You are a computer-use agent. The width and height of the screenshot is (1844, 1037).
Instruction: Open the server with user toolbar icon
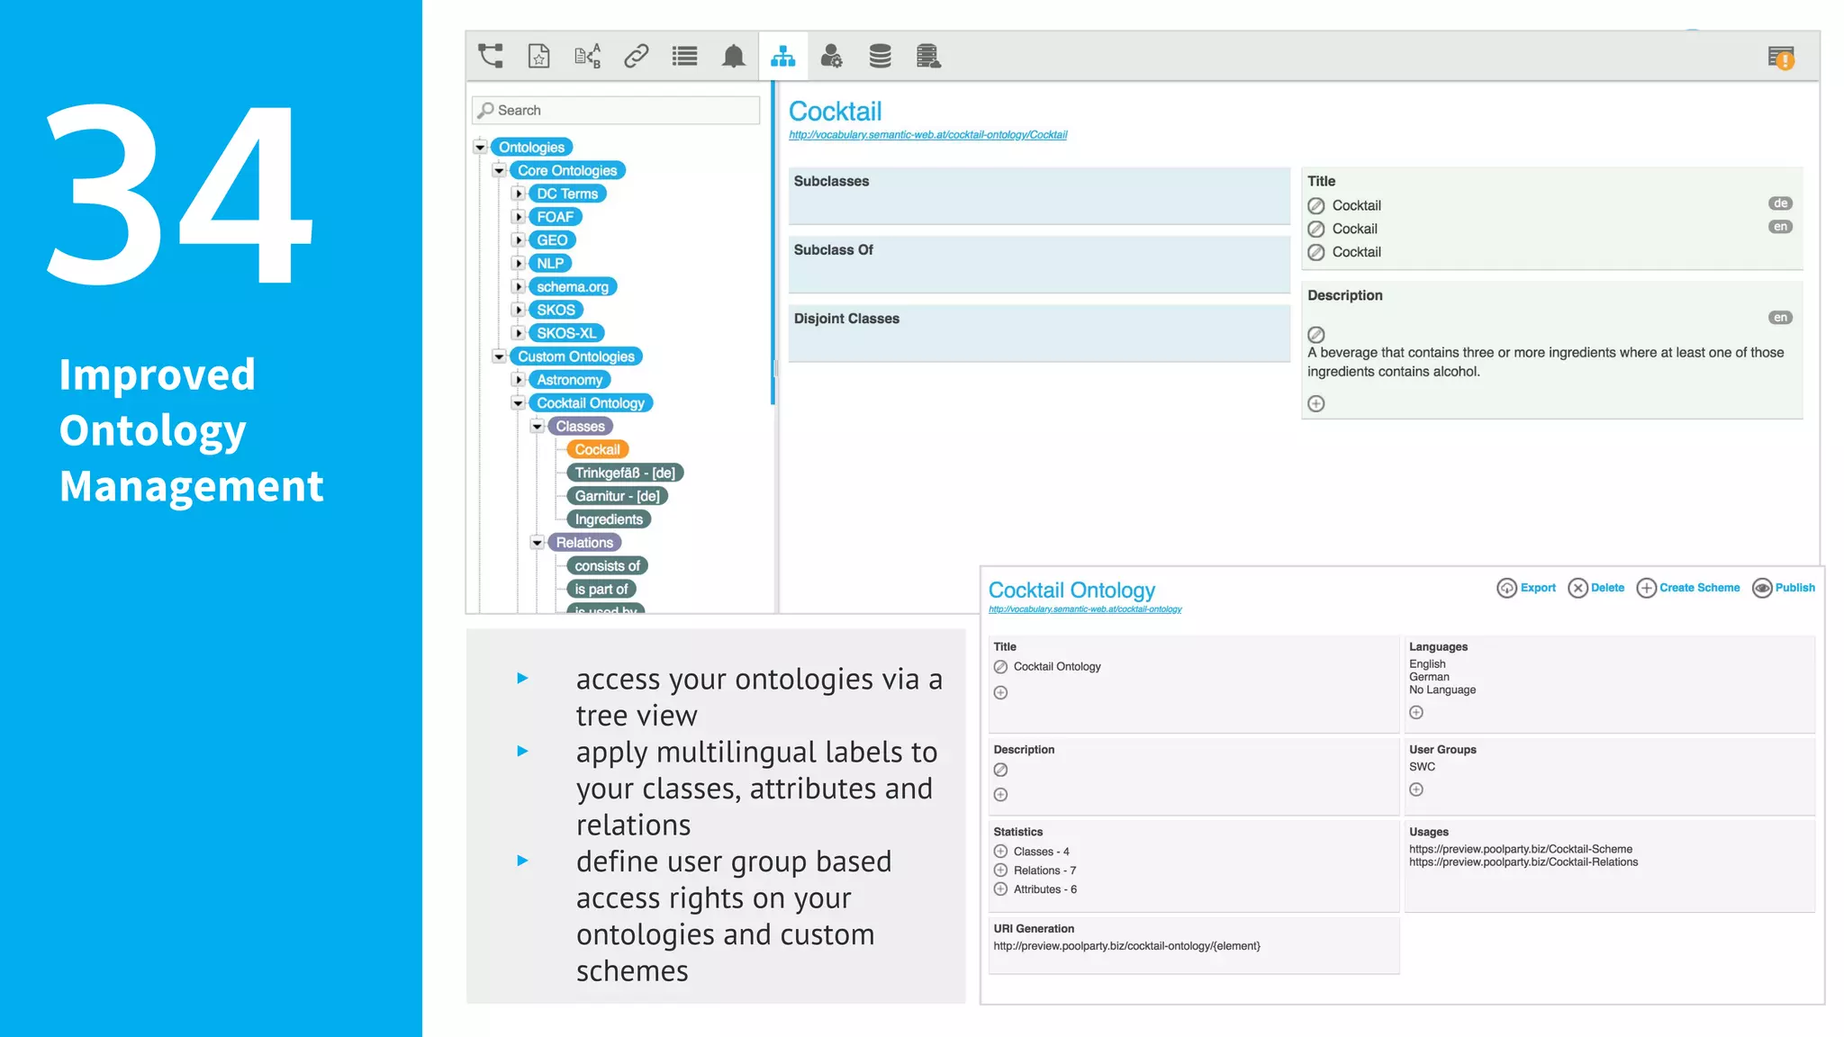point(928,57)
